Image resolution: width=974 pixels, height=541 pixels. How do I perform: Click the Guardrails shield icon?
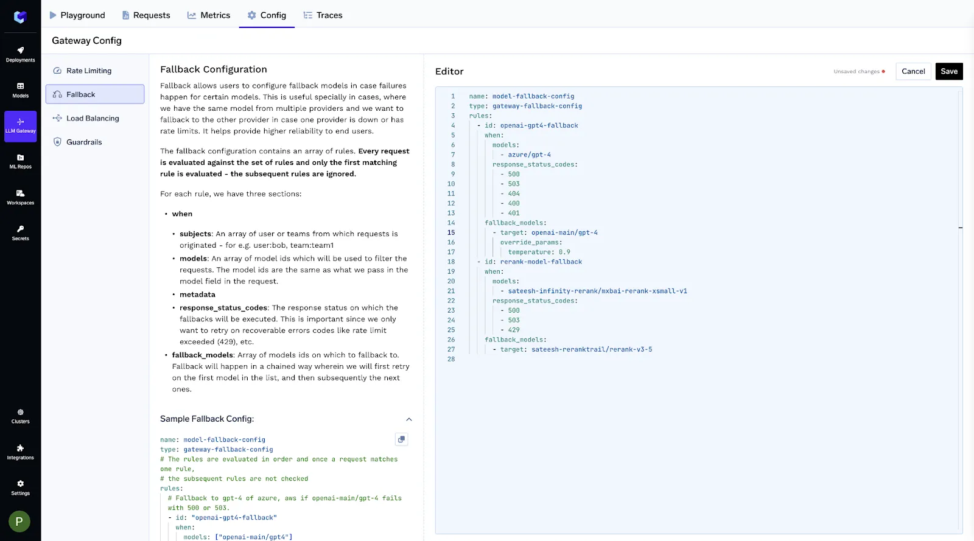[x=57, y=142]
